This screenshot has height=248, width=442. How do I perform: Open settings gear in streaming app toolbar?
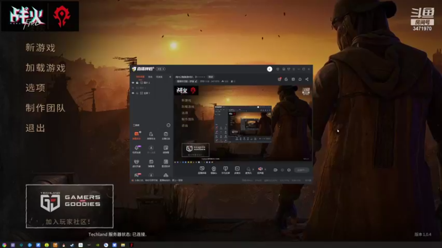tap(289, 170)
